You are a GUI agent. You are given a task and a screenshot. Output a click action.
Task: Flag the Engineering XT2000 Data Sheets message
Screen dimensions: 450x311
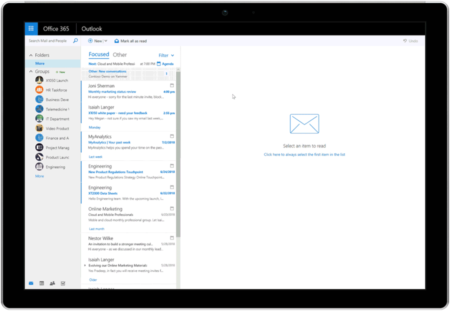[172, 187]
